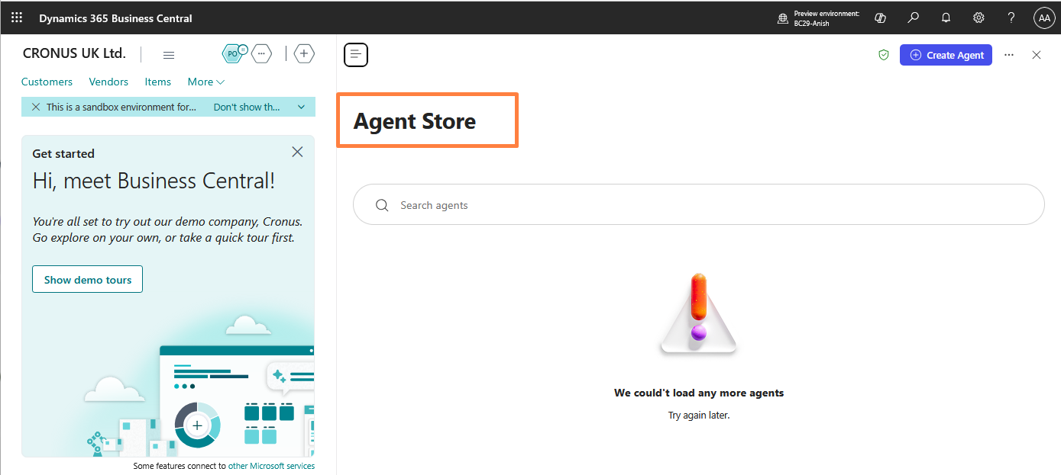Viewport: 1061px width, 475px height.
Task: Click the Dynamics 365 Business Central title
Action: point(115,18)
